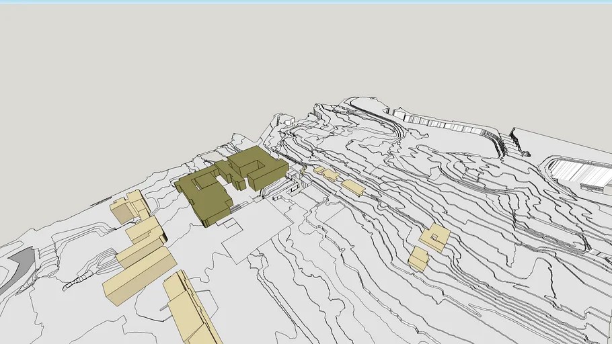
Task: Select the beige building with square courtyard hole
Action: click(x=434, y=237)
